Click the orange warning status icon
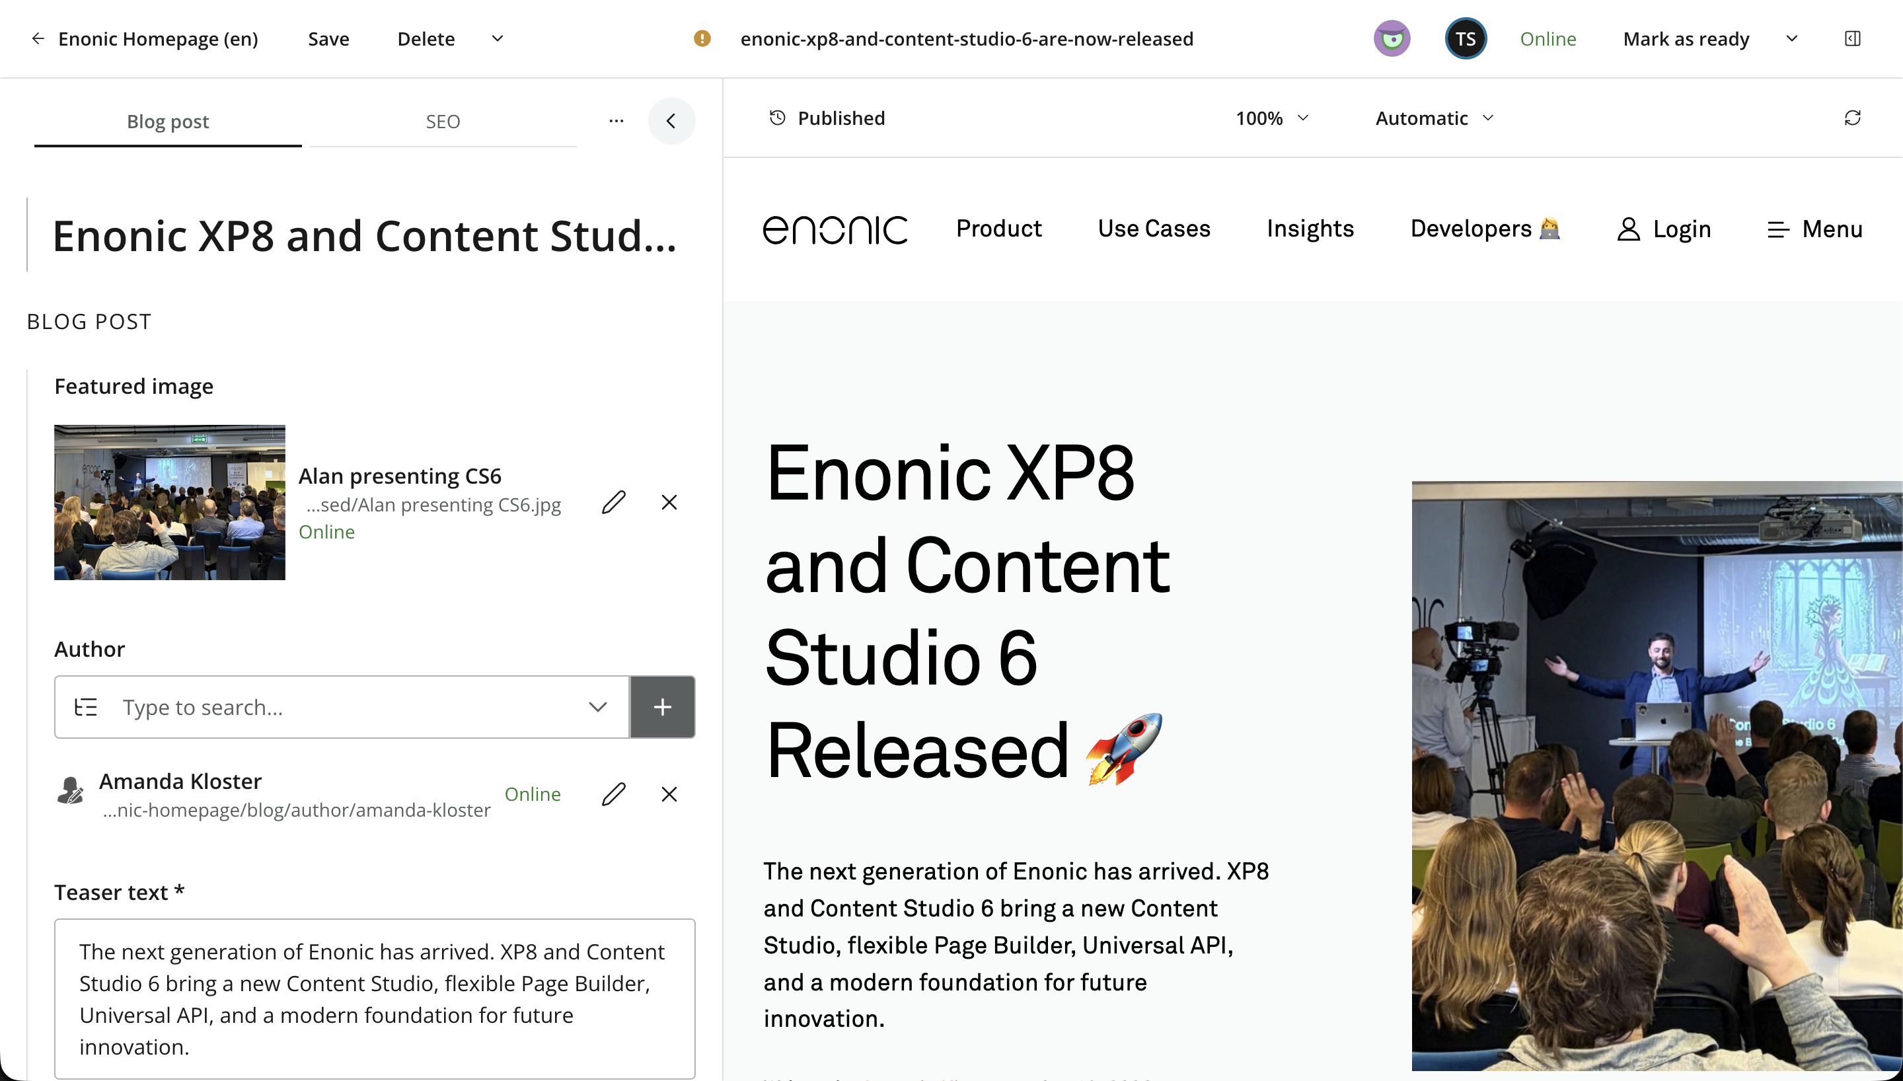Viewport: 1903px width, 1081px height. point(701,38)
